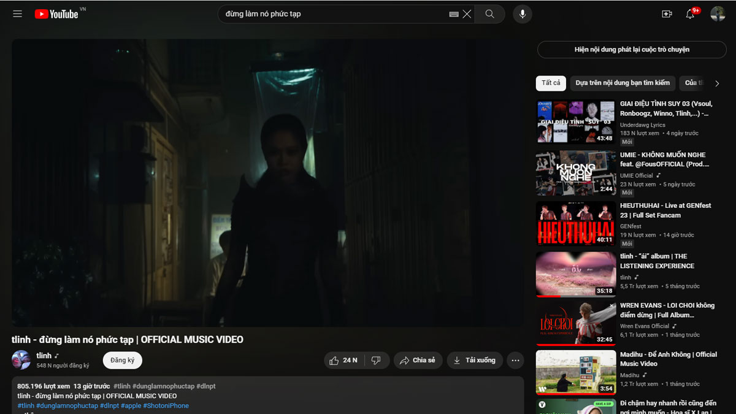Expand the video description box
The height and width of the screenshot is (414, 736).
[267, 396]
